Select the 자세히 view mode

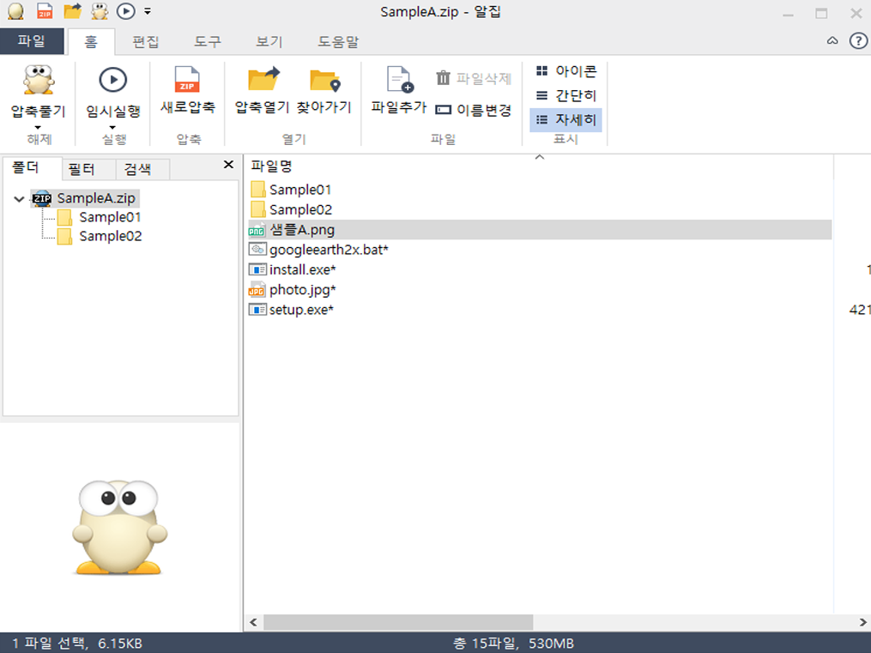[x=566, y=120]
